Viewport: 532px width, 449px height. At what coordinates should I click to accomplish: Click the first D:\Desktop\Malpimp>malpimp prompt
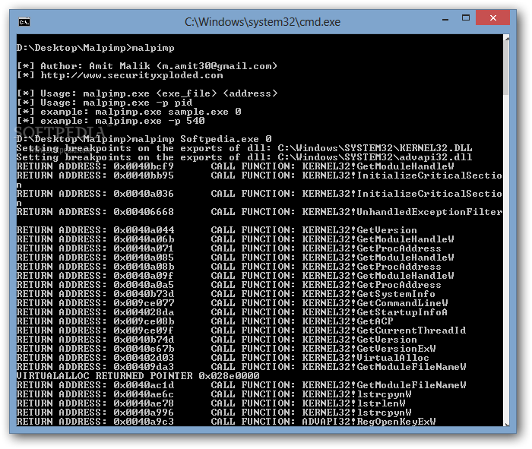pyautogui.click(x=95, y=48)
